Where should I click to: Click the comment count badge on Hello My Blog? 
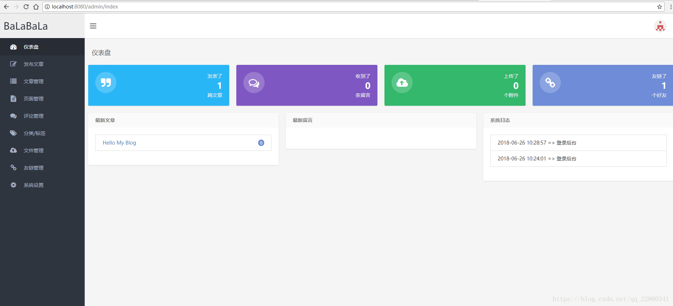coord(261,143)
